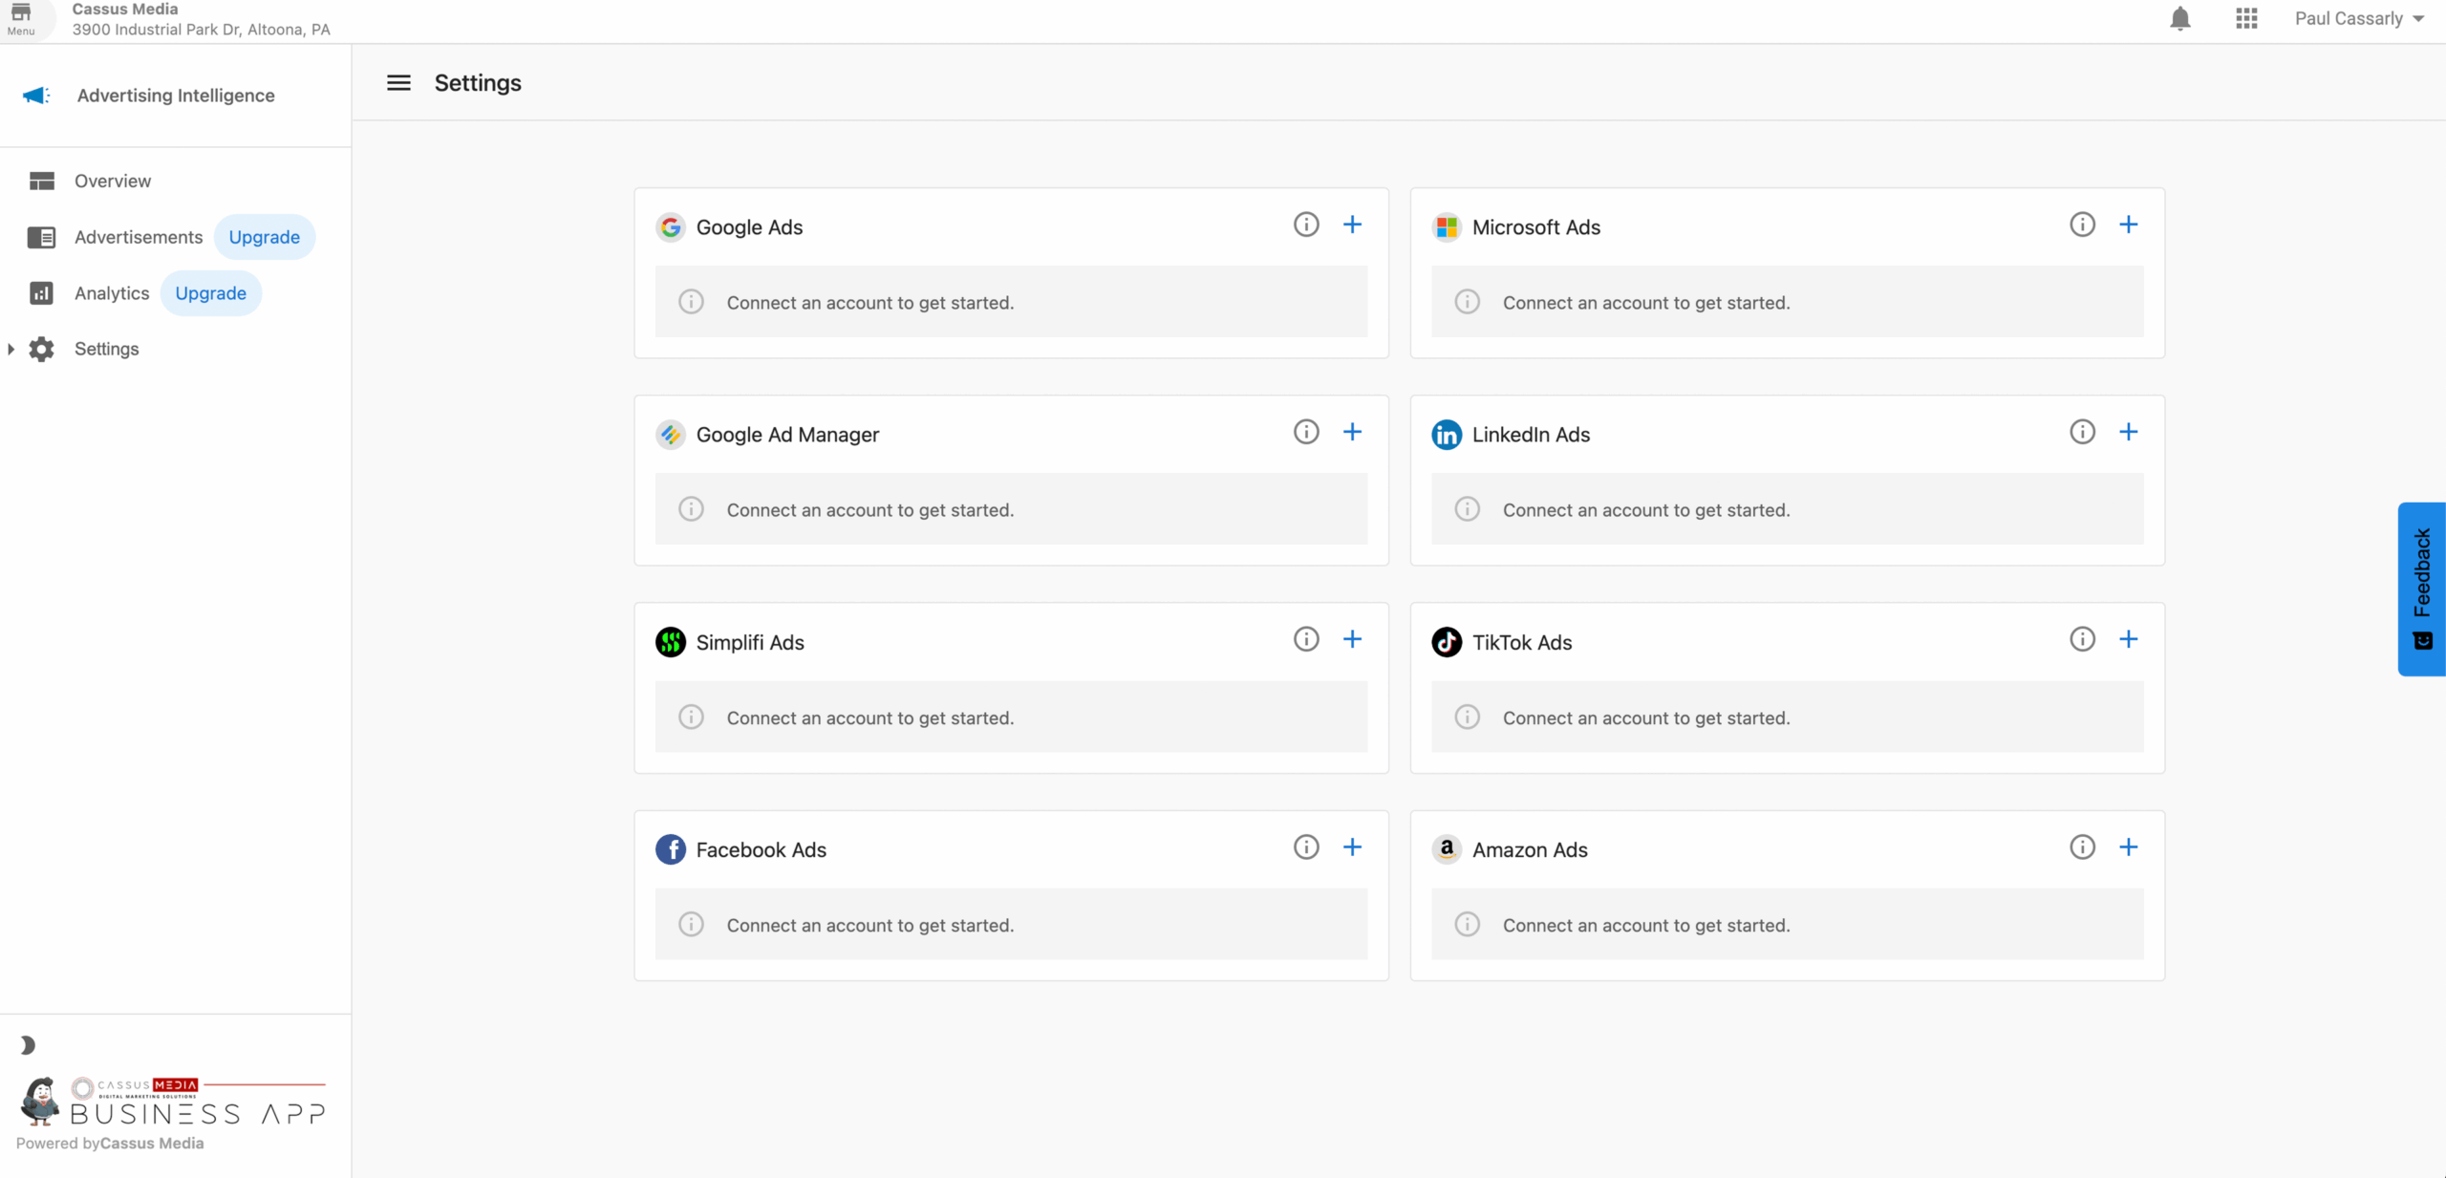Image resolution: width=2446 pixels, height=1178 pixels.
Task: Click the Advertisements sidebar icon
Action: tap(42, 237)
